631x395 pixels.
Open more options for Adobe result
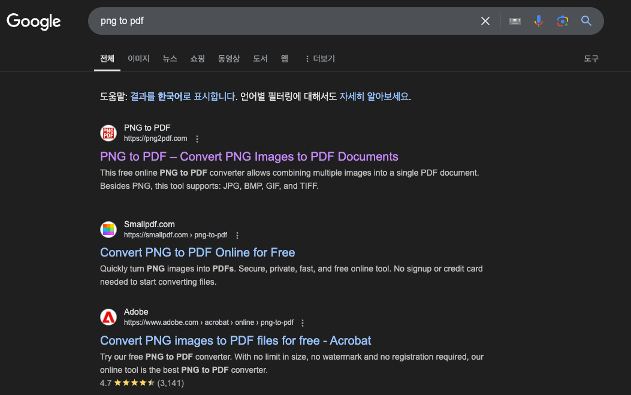pyautogui.click(x=303, y=323)
